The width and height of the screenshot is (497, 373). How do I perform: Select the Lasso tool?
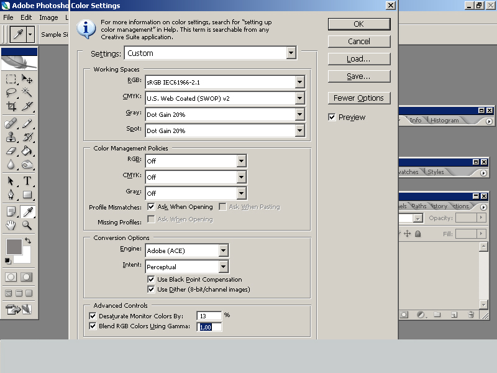click(11, 92)
